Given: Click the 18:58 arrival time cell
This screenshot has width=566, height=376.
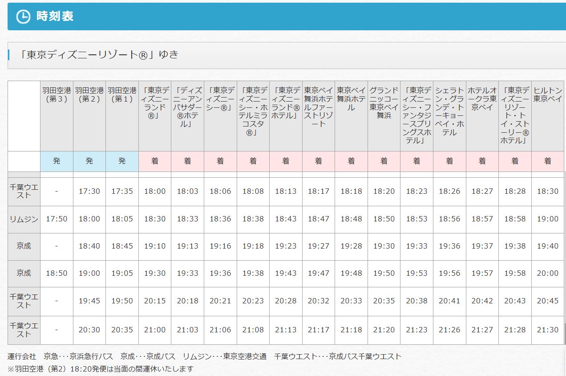Looking at the screenshot, I should click(515, 219).
